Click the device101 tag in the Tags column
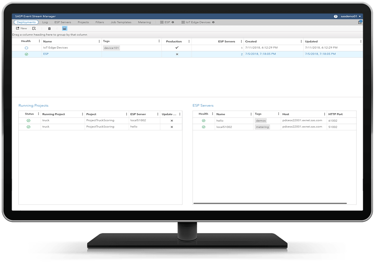The width and height of the screenshot is (375, 262). click(111, 47)
